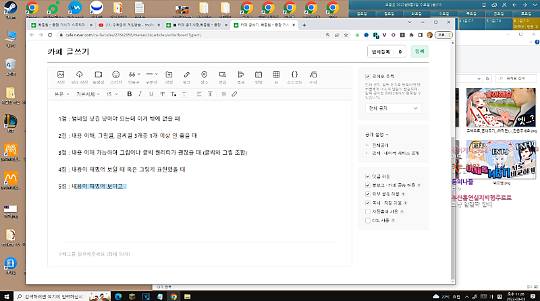The width and height of the screenshot is (540, 301).
Task: Open the 전체 공지 dropdown
Action: click(393, 108)
